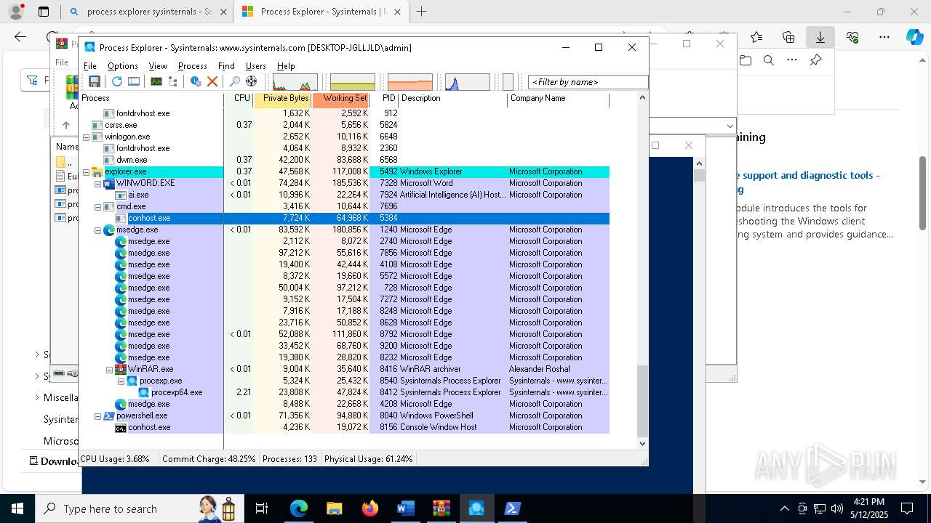Open the Users menu

256,66
